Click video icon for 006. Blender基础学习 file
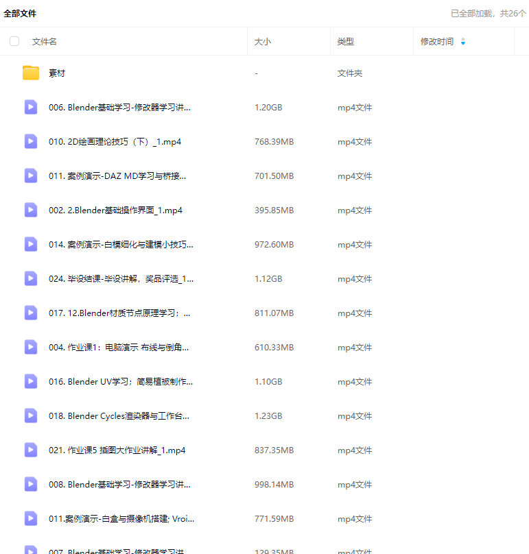The width and height of the screenshot is (529, 554). tap(31, 107)
